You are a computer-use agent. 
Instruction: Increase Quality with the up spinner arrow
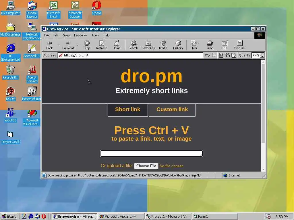[262, 54]
